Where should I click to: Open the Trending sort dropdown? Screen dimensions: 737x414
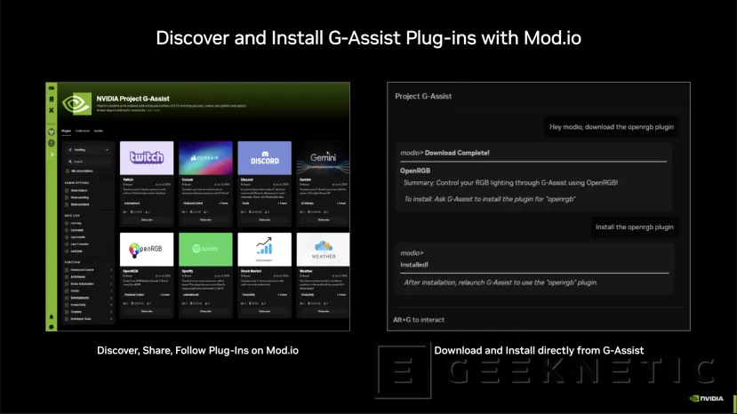[x=88, y=150]
